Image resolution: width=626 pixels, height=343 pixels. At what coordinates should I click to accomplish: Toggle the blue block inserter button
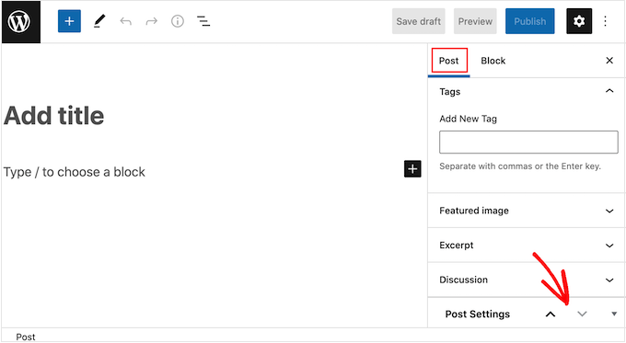click(69, 21)
